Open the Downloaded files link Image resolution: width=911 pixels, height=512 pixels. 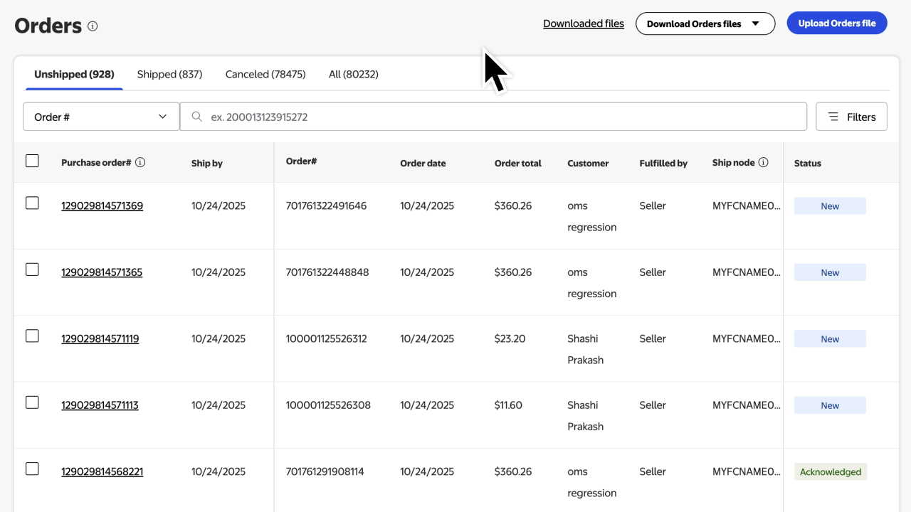(584, 23)
